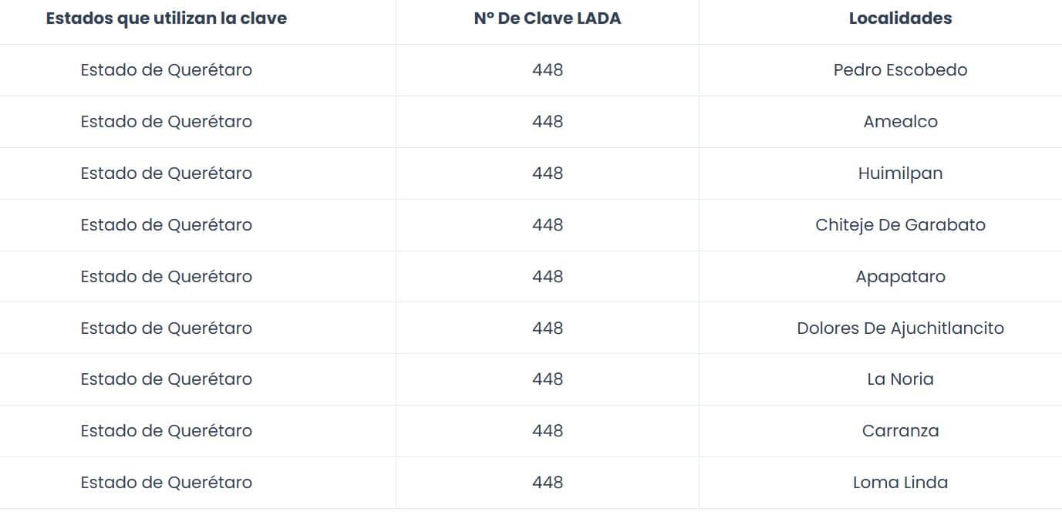This screenshot has height=512, width=1062.
Task: Select the 'Localidades' column header
Action: click(900, 19)
